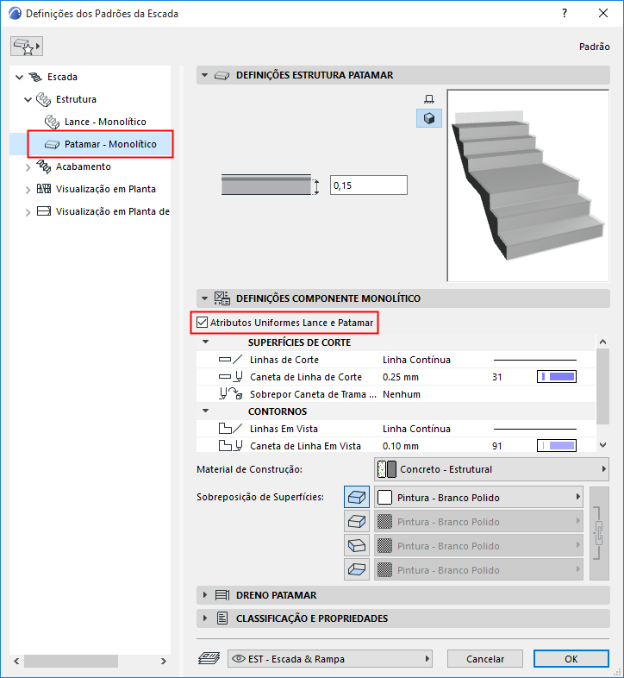
Task: Click the Lance - Monolítico flight icon
Action: pyautogui.click(x=52, y=122)
